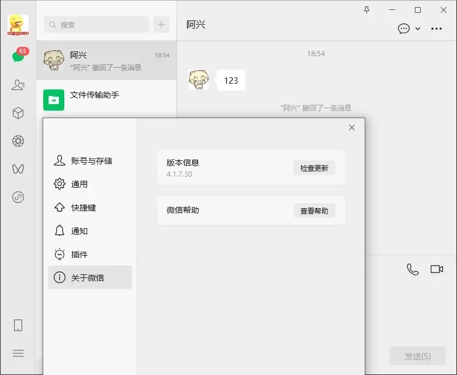Click the search field 搜索
This screenshot has width=457, height=375.
96,25
